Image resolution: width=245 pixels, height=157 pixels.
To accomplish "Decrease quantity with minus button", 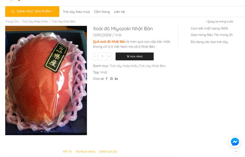I will coord(96,56).
